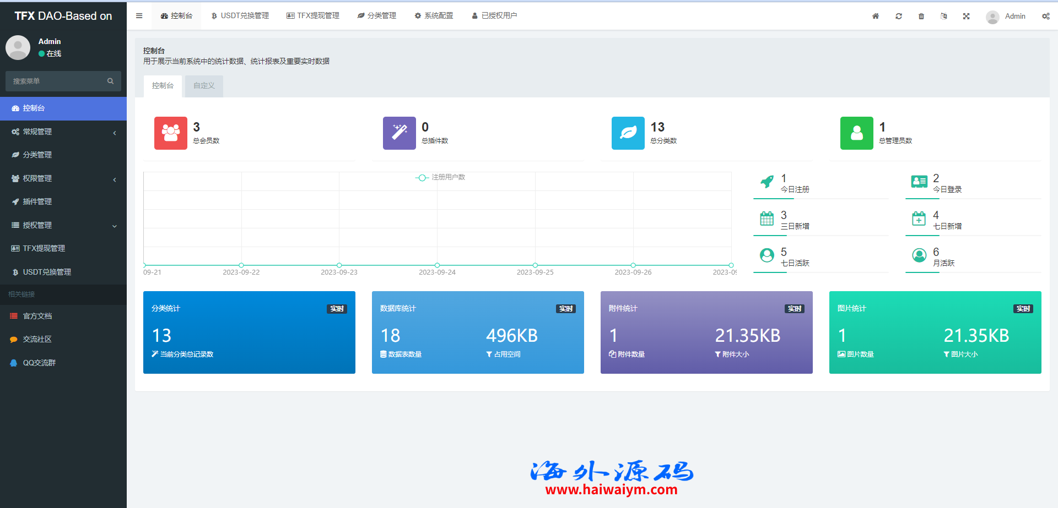1058x508 pixels.
Task: Expand the 权限管理 sidebar menu
Action: point(63,179)
